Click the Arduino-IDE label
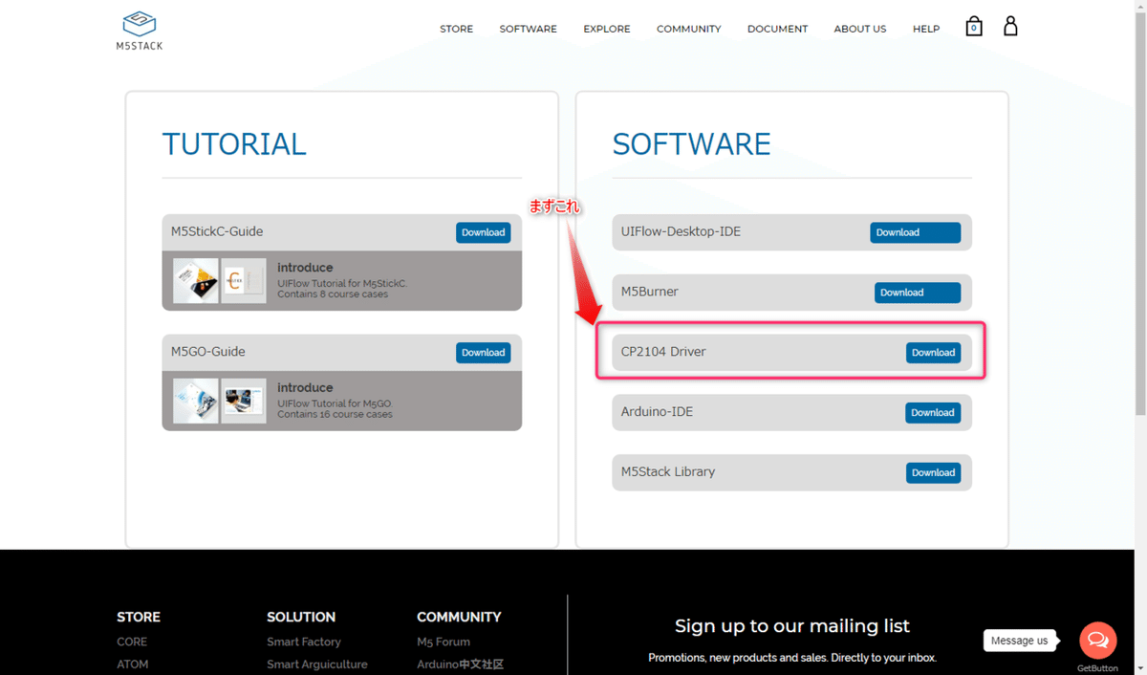 658,412
